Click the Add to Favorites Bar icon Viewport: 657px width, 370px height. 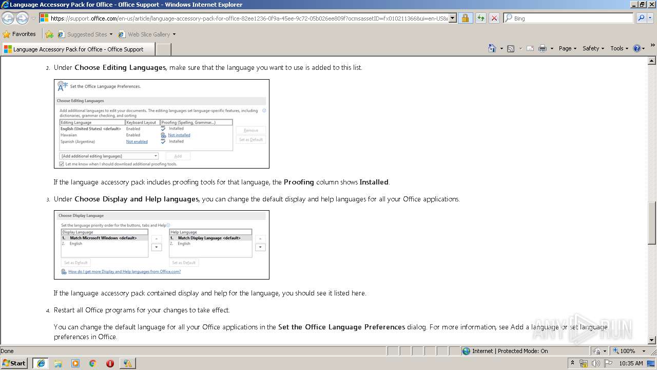(x=49, y=34)
